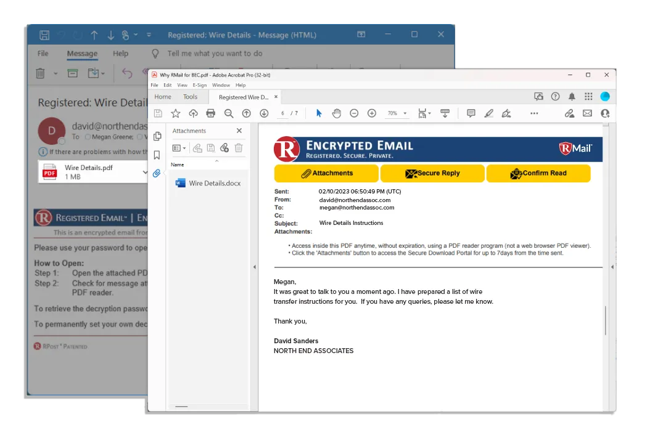
Task: Archive the Outlook message
Action: (73, 73)
